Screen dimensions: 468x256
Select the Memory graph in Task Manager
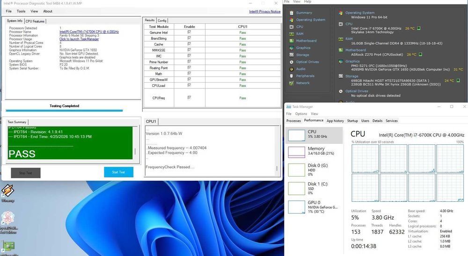(x=296, y=152)
